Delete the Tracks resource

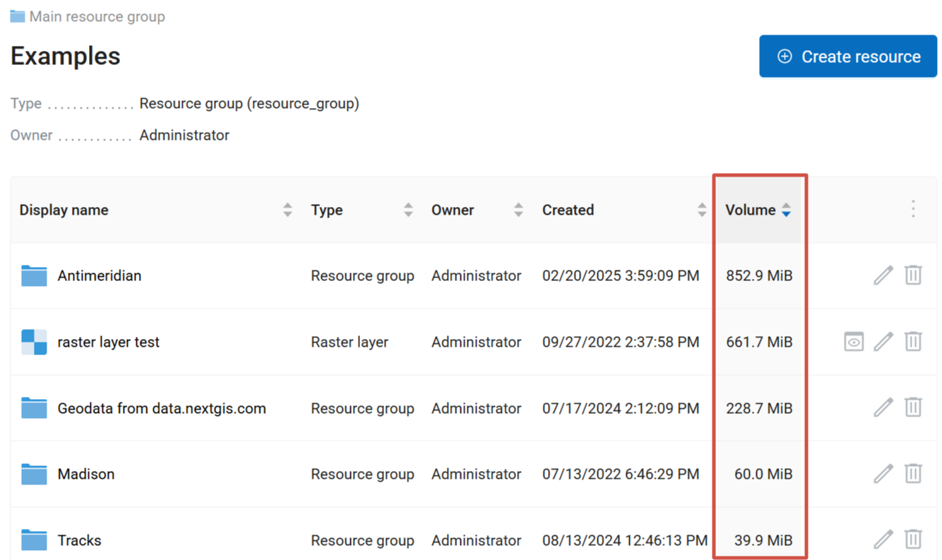coord(913,540)
